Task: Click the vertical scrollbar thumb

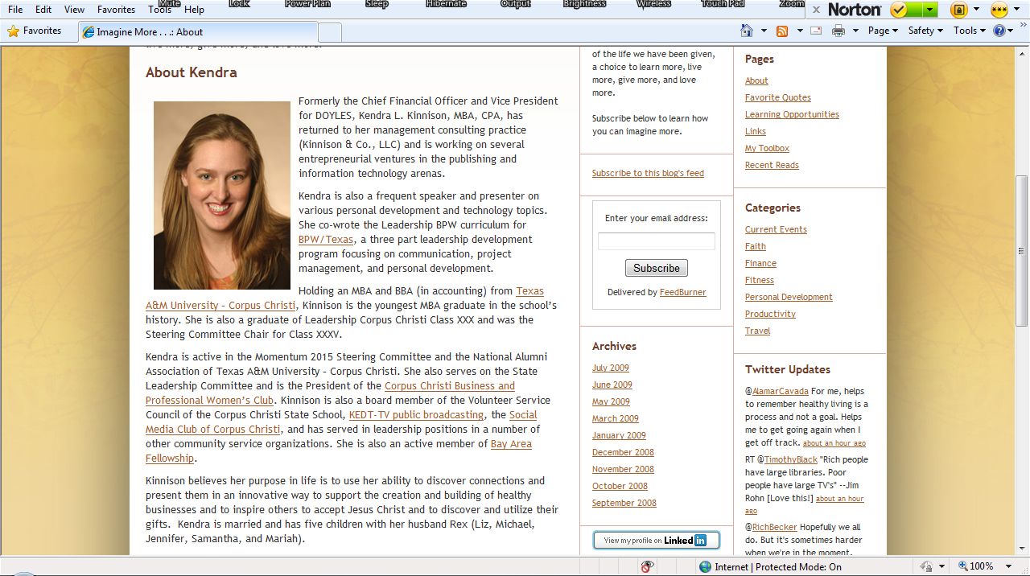Action: click(1022, 249)
